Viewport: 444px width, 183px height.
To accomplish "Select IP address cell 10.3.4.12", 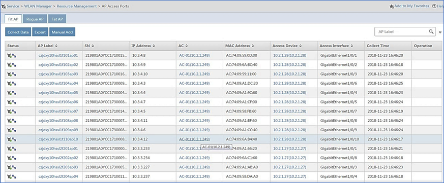I will [x=140, y=139].
